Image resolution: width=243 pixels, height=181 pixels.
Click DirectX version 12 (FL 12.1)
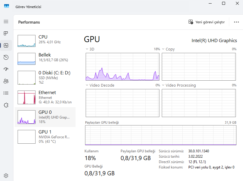tap(197, 162)
